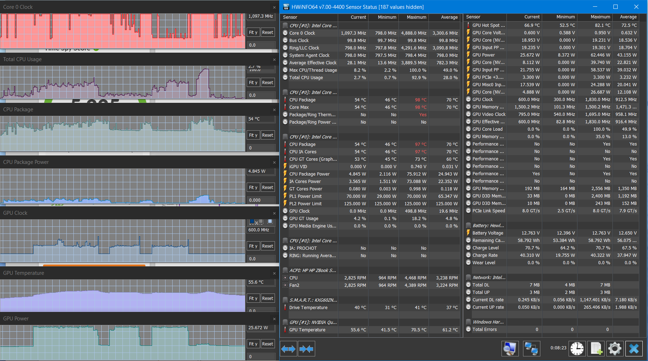Pick the grey swatch in GPU Clock graph

[x=261, y=221]
